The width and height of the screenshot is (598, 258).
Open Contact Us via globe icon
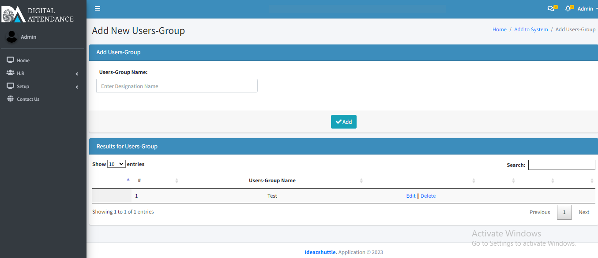pyautogui.click(x=10, y=99)
